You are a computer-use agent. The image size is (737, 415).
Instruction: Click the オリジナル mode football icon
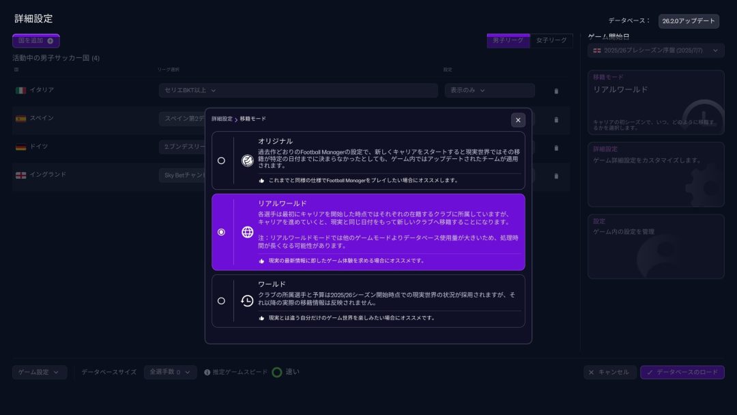point(247,160)
